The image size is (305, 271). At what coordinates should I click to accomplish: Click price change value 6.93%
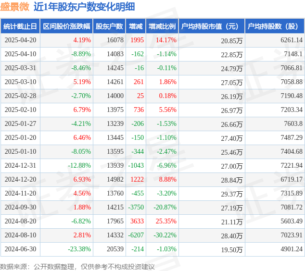click(x=82, y=179)
